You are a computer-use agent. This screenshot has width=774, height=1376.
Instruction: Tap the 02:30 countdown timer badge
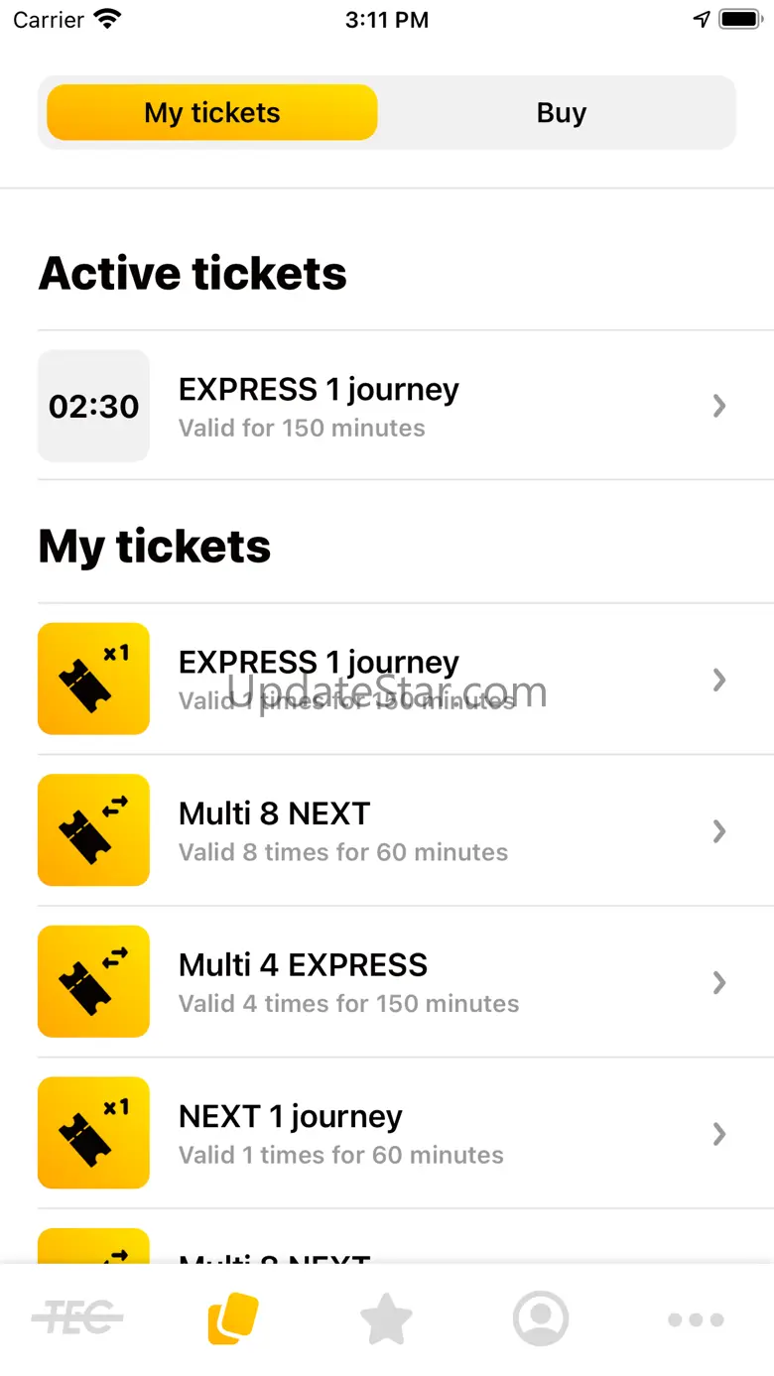(x=93, y=406)
